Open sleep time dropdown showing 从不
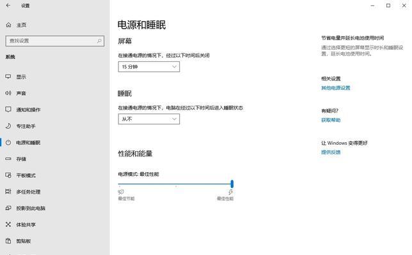 (148, 119)
